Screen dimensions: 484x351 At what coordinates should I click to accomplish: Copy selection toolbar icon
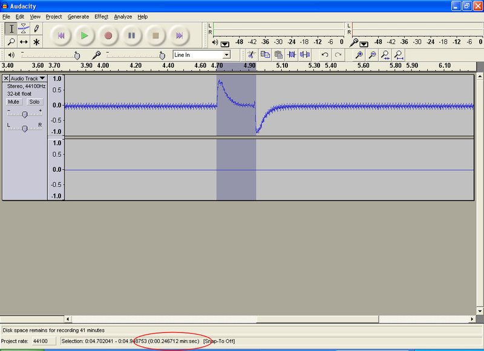265,55
